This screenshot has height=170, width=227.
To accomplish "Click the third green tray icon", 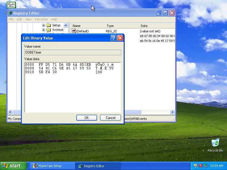I will pos(205,166).
